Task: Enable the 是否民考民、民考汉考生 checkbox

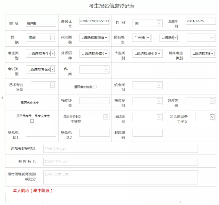Action: [x=32, y=121]
